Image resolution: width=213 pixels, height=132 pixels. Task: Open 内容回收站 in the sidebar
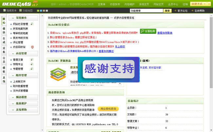coord(19,47)
